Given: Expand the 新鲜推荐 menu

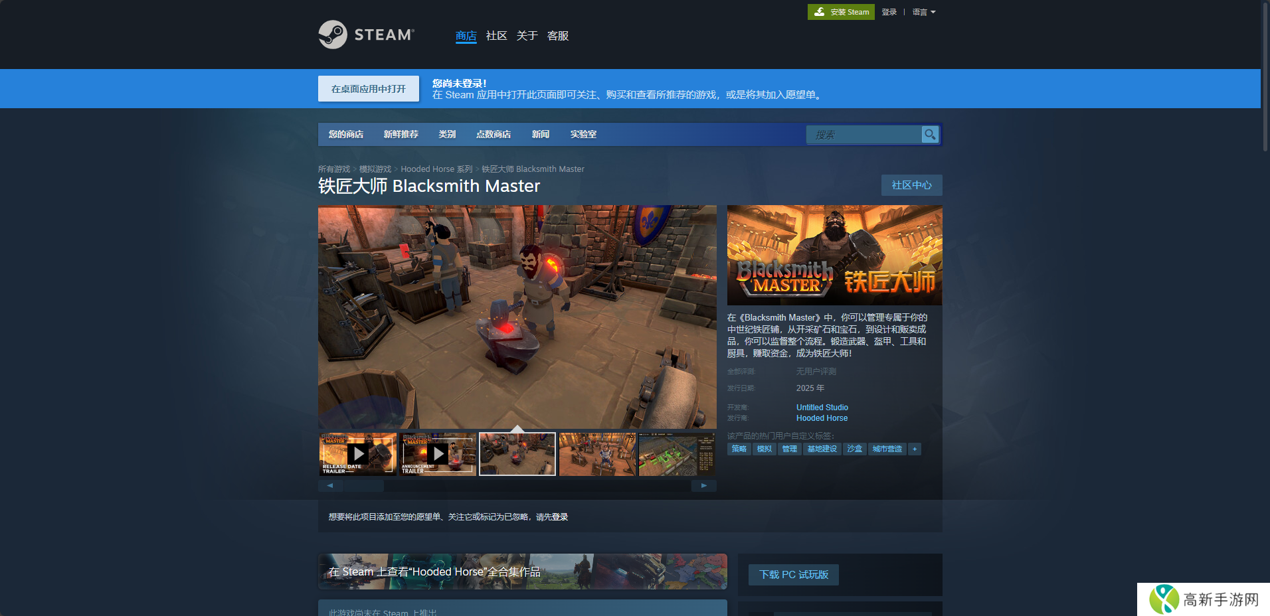Looking at the screenshot, I should (401, 134).
